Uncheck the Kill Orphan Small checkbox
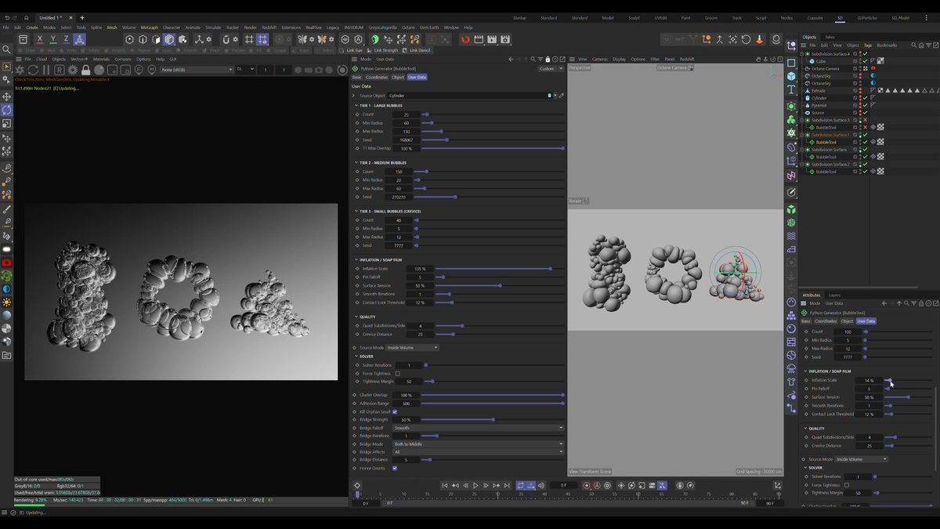Viewport: 940px width, 529px height. (x=394, y=411)
